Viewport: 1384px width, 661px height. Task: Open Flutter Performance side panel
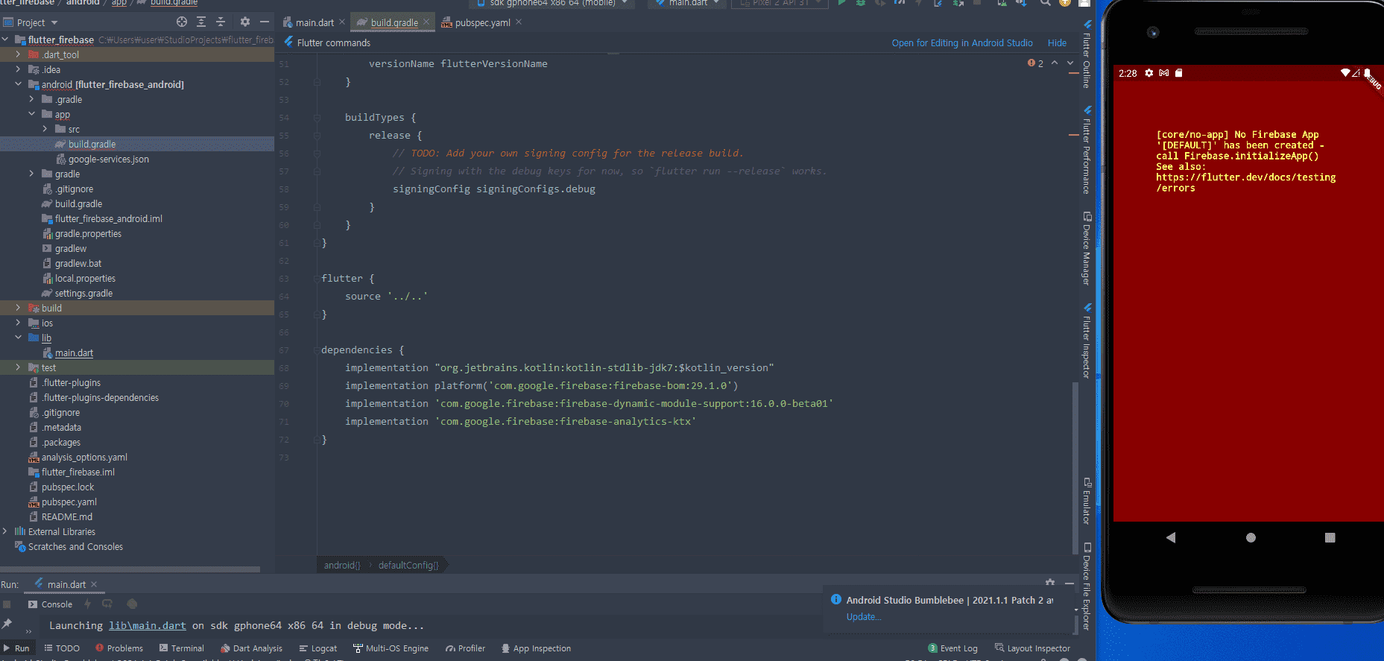pyautogui.click(x=1087, y=150)
